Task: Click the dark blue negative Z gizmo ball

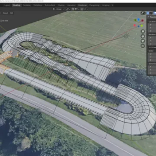Action: pyautogui.click(x=139, y=26)
